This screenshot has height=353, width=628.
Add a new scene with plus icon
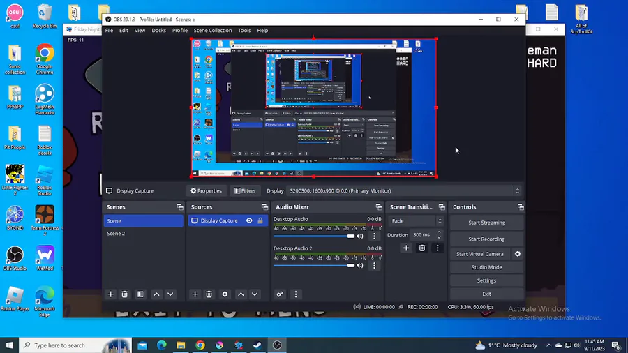click(110, 294)
